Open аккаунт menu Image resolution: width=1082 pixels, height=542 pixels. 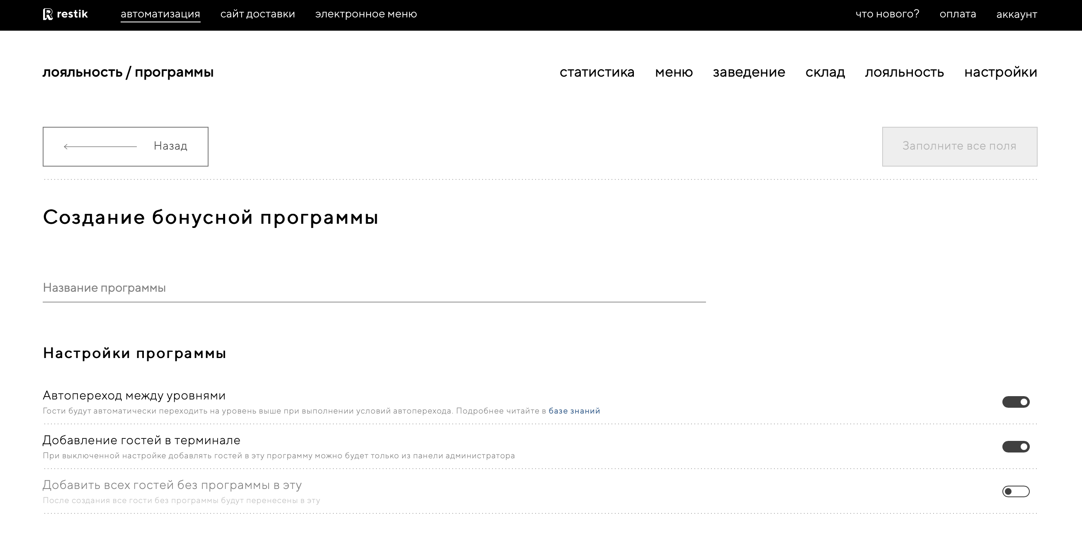[1016, 14]
